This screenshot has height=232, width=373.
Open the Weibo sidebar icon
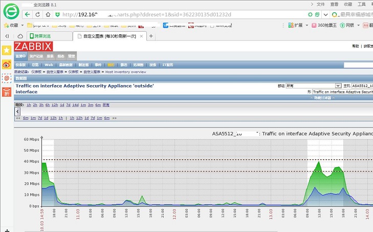pyautogui.click(x=7, y=65)
